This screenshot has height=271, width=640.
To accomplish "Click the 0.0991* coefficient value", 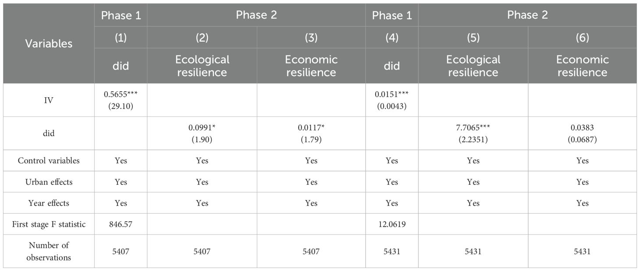I will point(202,128).
